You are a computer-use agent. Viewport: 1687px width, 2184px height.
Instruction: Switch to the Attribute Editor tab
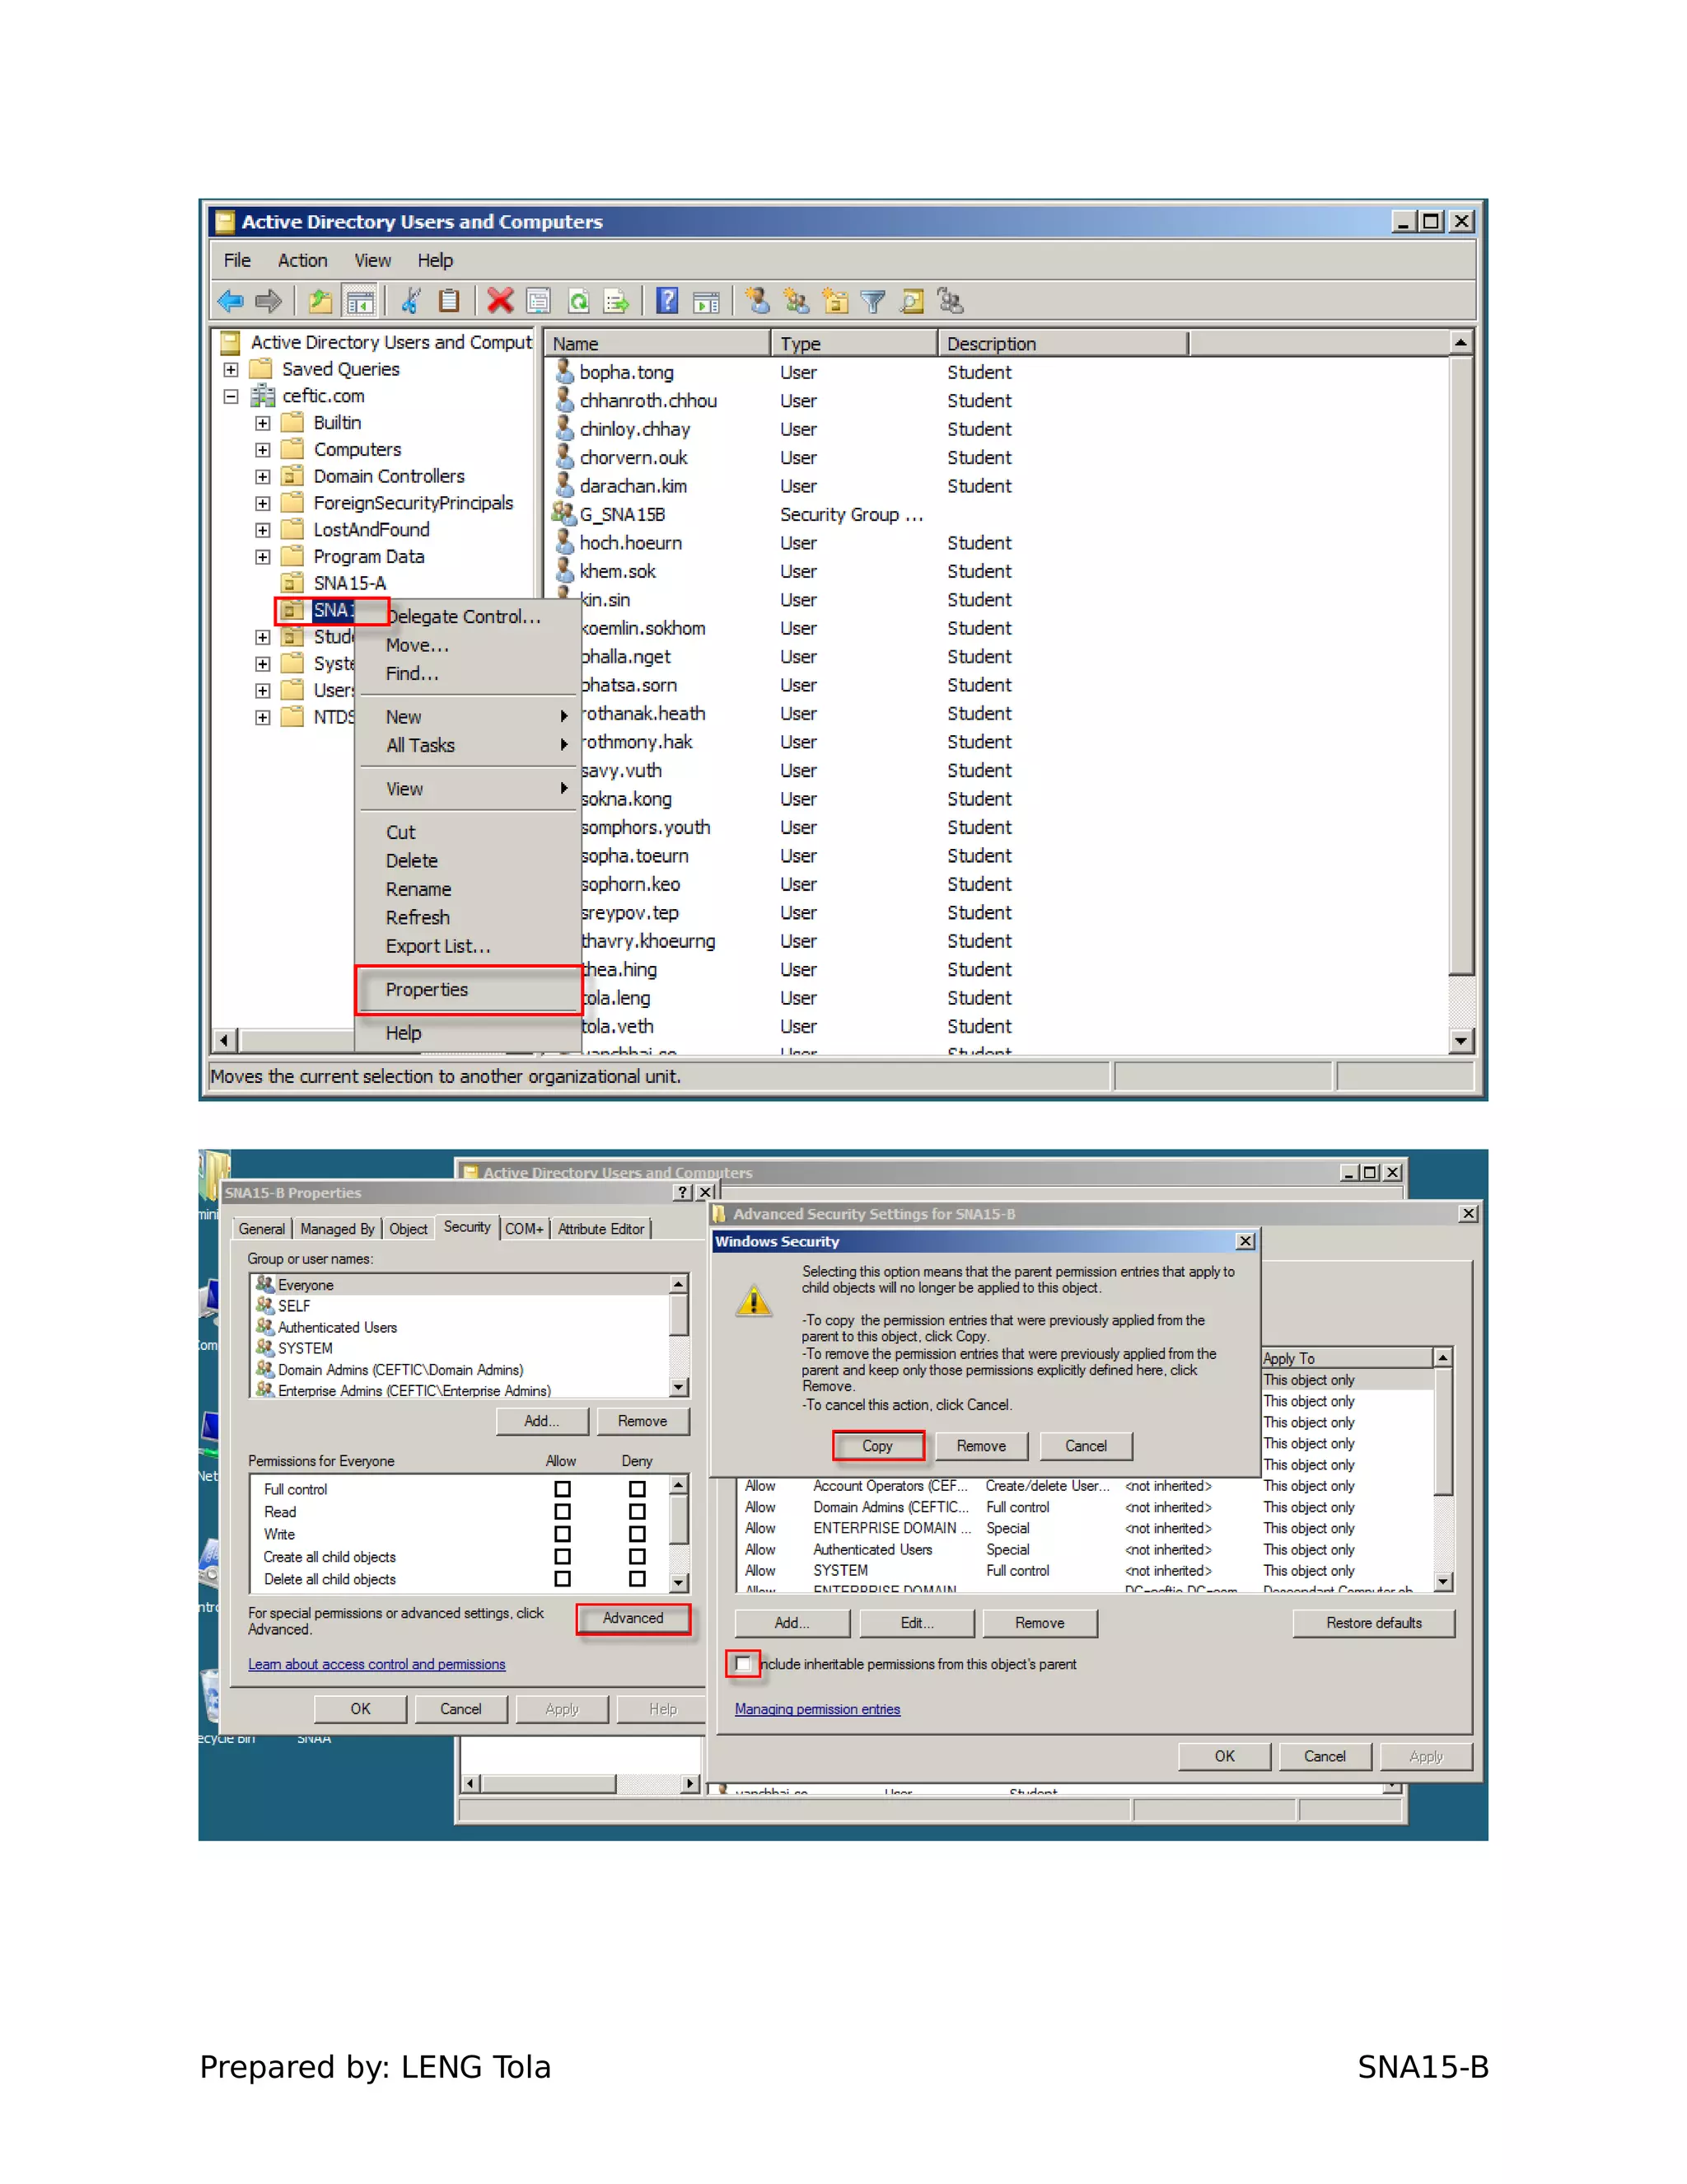click(x=600, y=1229)
